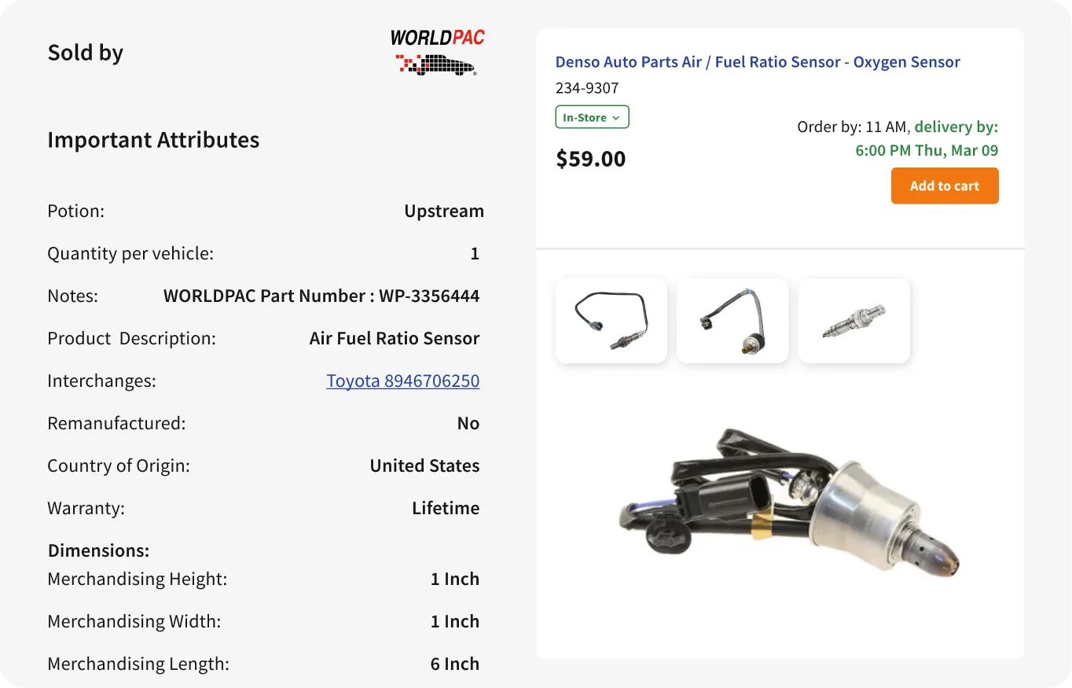1072x688 pixels.
Task: Add the Denso sensor to cart
Action: tap(944, 186)
